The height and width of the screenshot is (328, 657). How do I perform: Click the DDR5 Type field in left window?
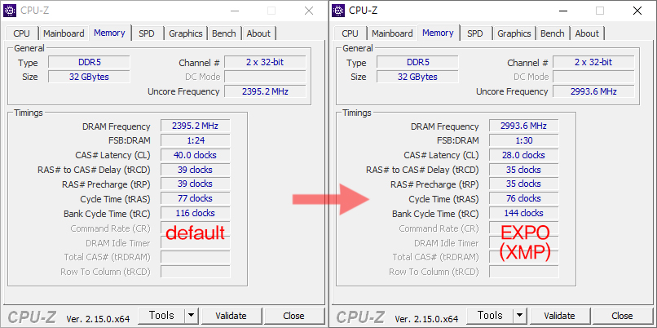[89, 63]
